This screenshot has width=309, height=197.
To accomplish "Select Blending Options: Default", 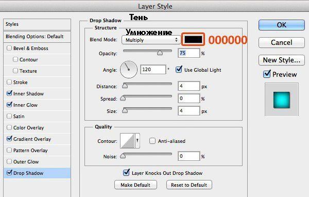I will click(37, 37).
